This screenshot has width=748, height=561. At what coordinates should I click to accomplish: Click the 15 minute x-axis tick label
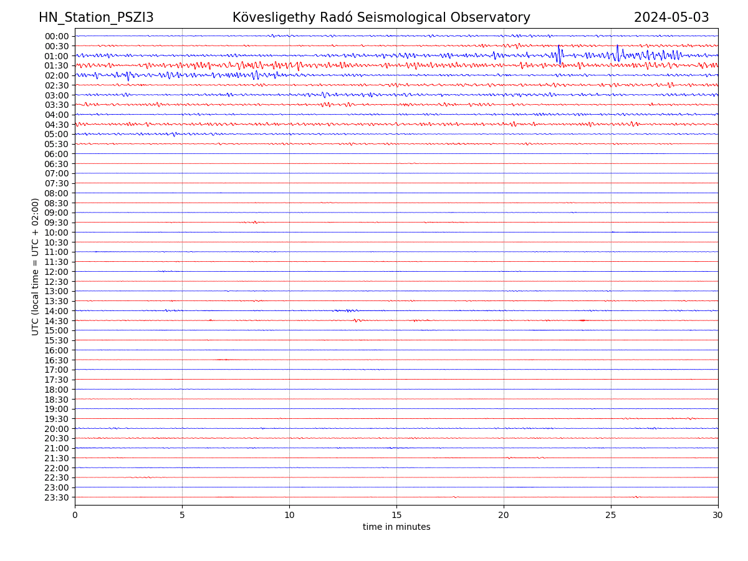coord(396,515)
